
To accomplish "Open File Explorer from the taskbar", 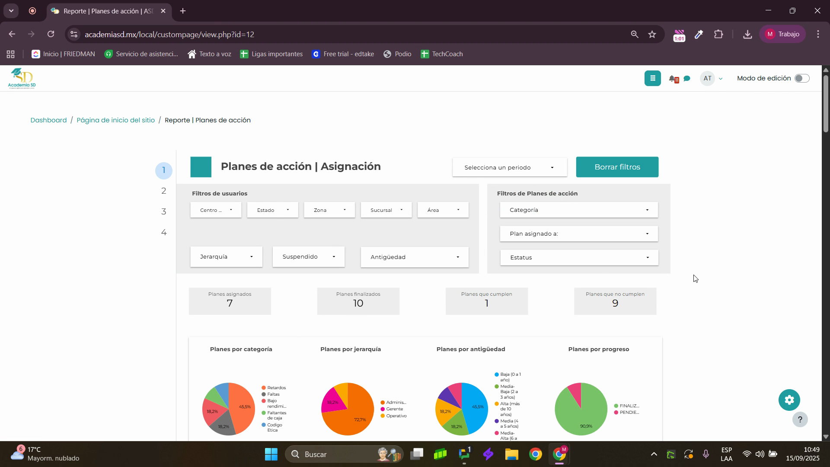I will 511,454.
